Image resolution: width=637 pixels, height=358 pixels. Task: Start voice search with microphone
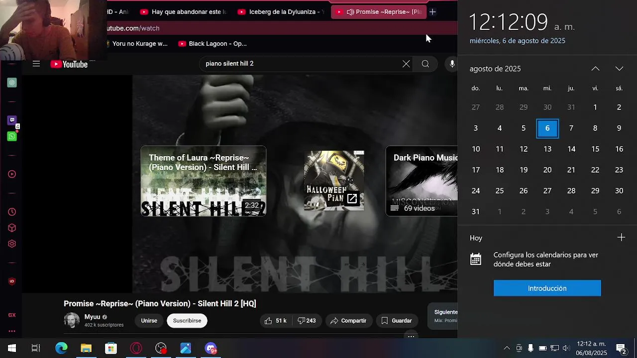(452, 64)
